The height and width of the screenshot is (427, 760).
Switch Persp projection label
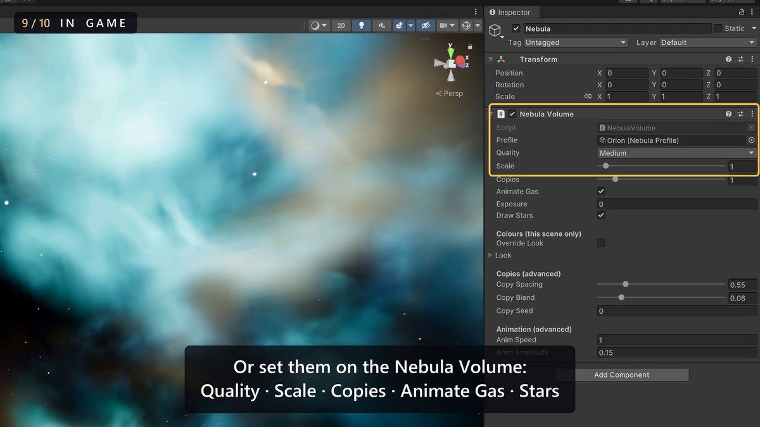[x=449, y=94]
